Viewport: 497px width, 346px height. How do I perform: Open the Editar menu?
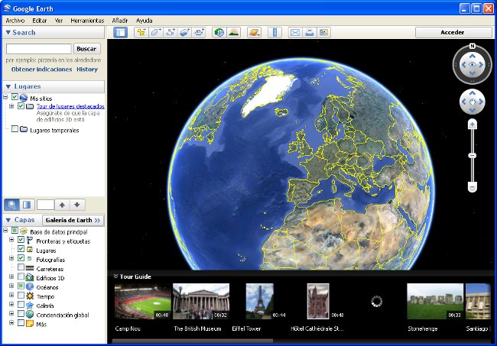click(x=40, y=21)
